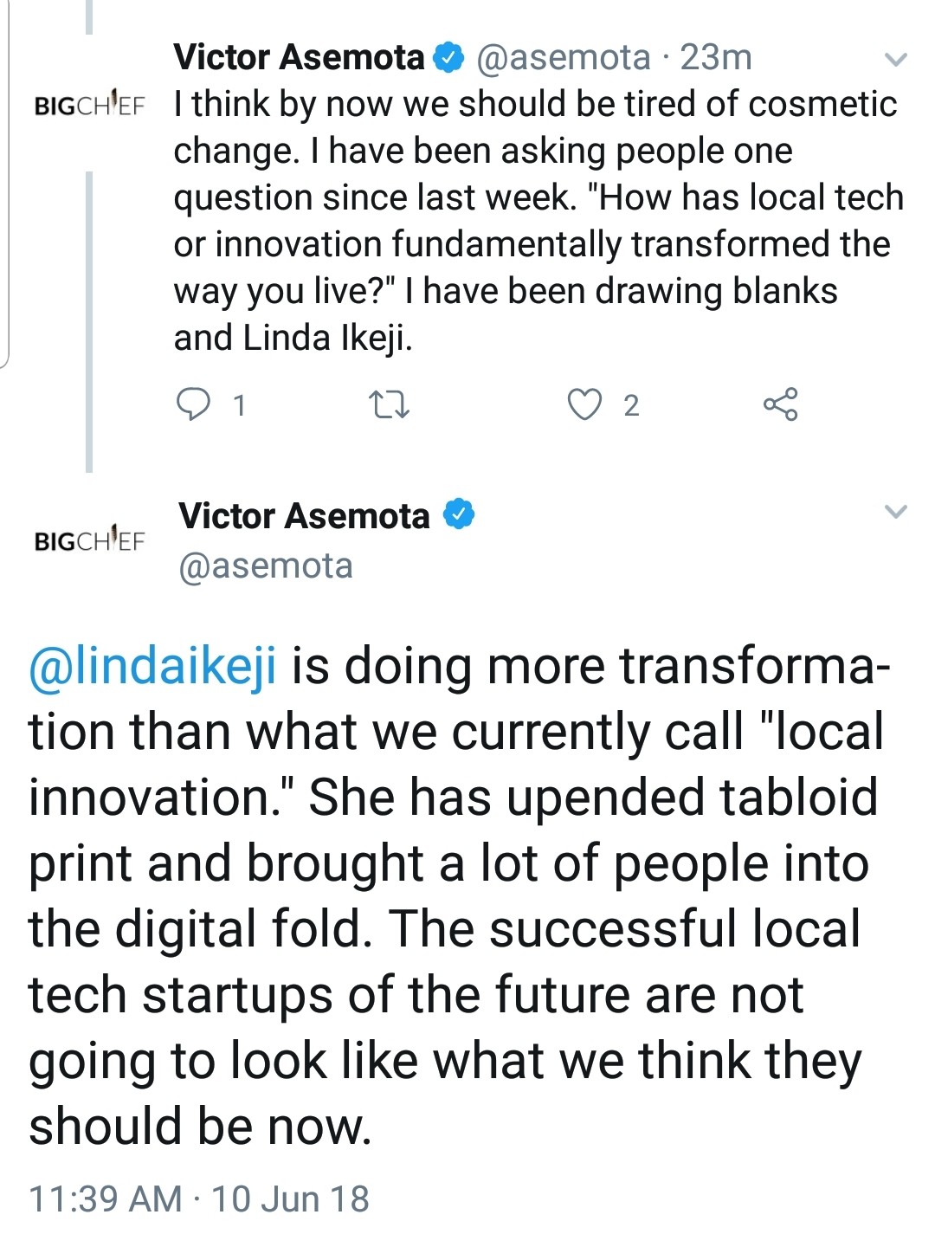This screenshot has height=1234, width=935.
Task: Tap the verified badge on the first tweet's name
Action: [448, 58]
